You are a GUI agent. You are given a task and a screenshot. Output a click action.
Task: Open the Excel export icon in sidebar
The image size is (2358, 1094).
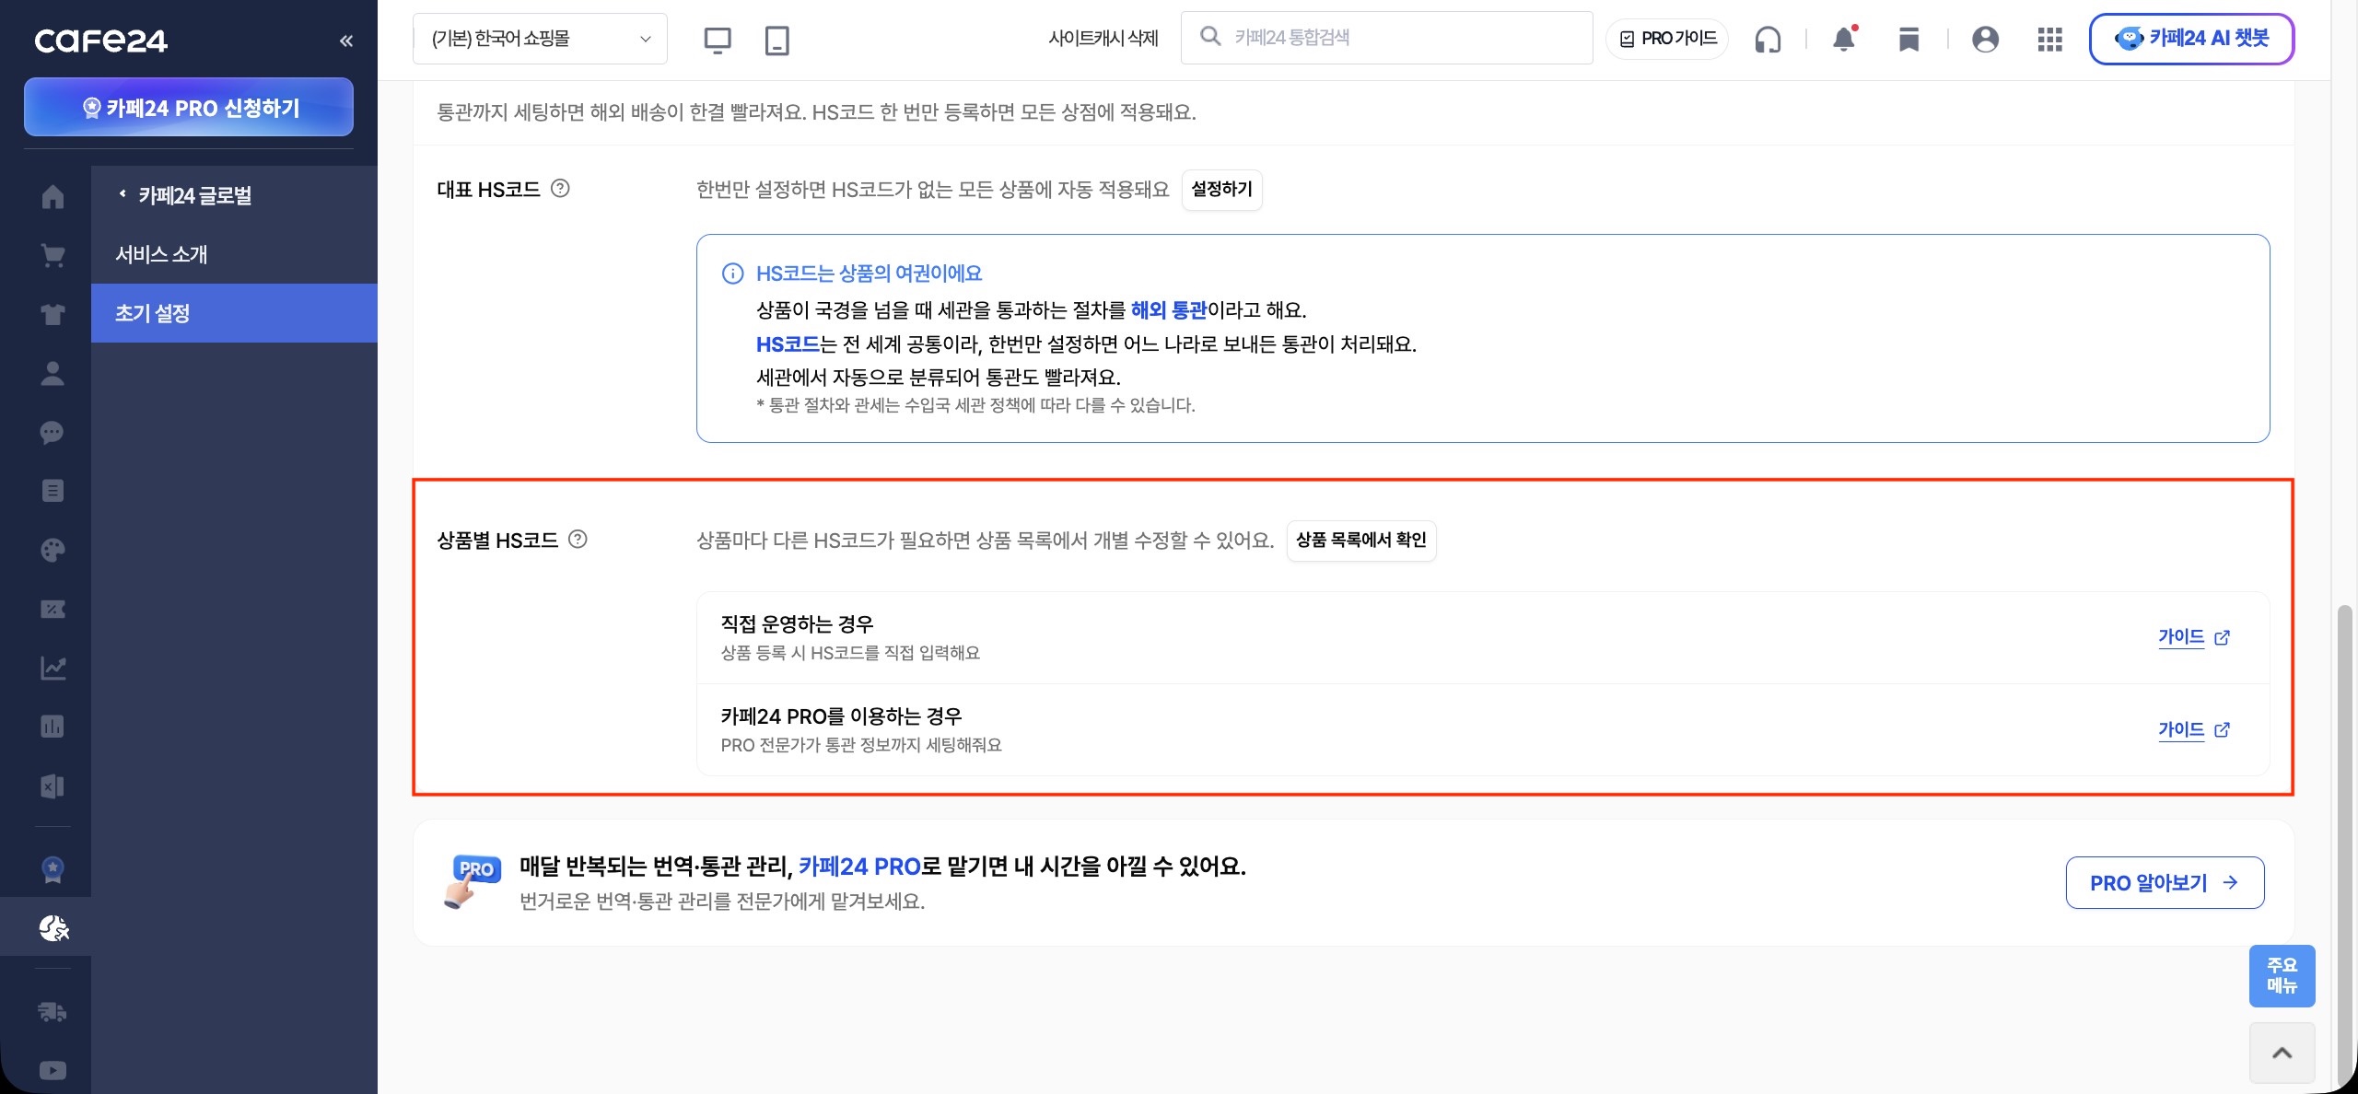click(x=53, y=786)
